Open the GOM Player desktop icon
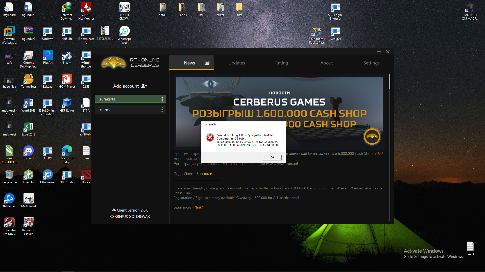 click(67, 81)
